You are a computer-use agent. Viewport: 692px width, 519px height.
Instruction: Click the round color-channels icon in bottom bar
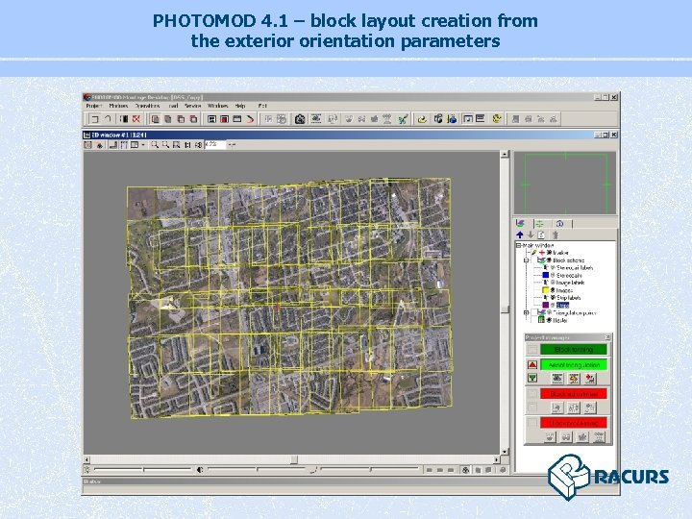tap(465, 470)
